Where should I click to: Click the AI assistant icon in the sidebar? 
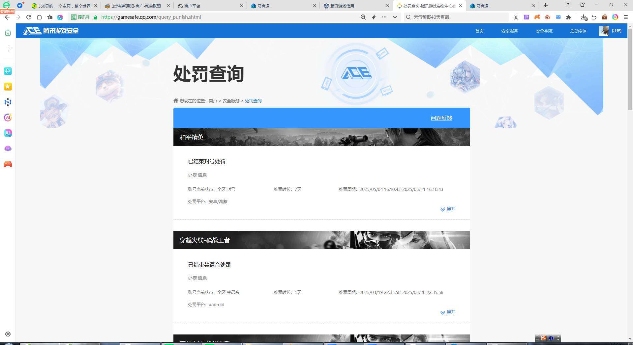[8, 133]
